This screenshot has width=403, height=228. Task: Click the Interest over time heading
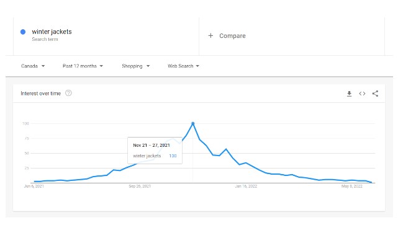[40, 94]
